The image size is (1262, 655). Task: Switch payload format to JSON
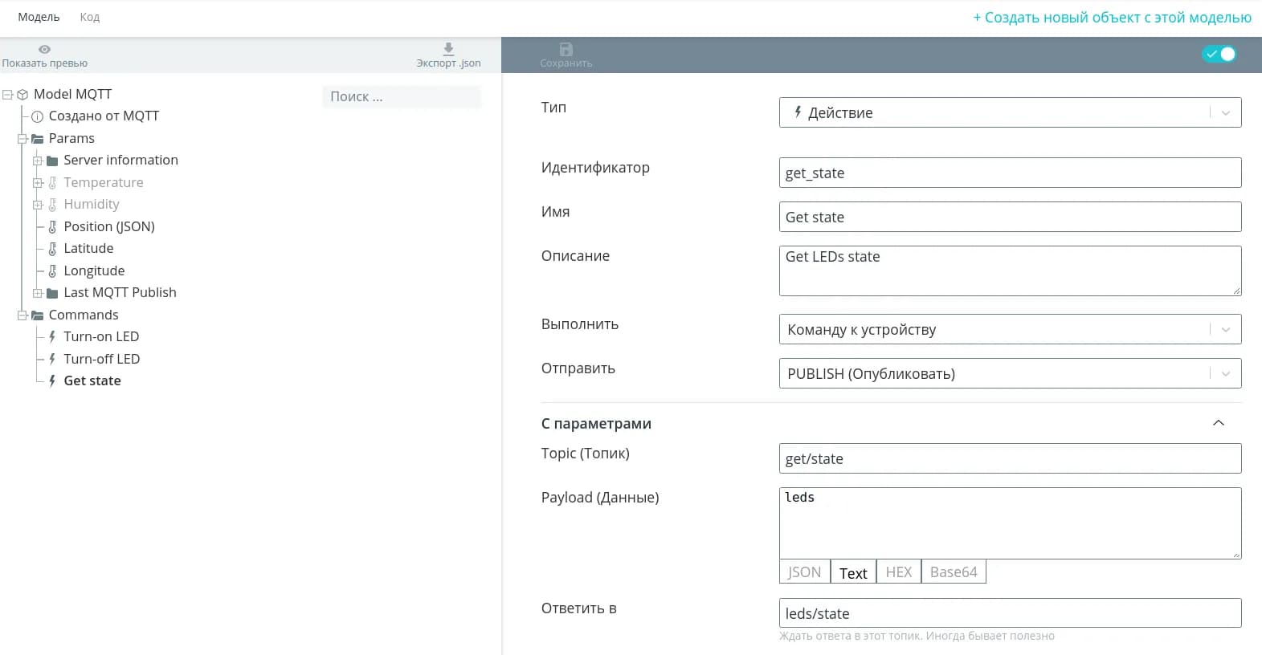coord(804,572)
